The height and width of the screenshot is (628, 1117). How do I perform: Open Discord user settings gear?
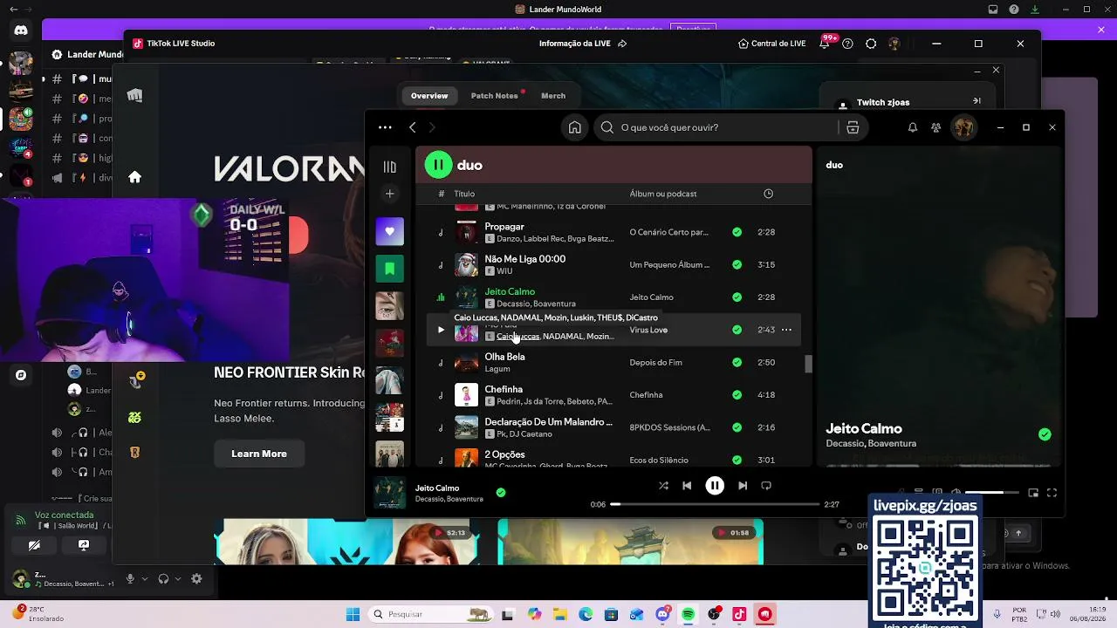(196, 579)
